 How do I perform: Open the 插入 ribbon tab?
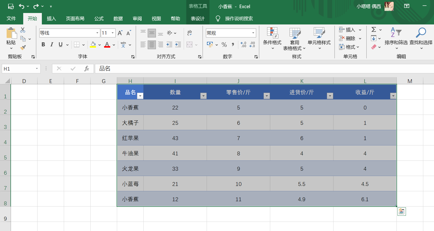pos(51,18)
